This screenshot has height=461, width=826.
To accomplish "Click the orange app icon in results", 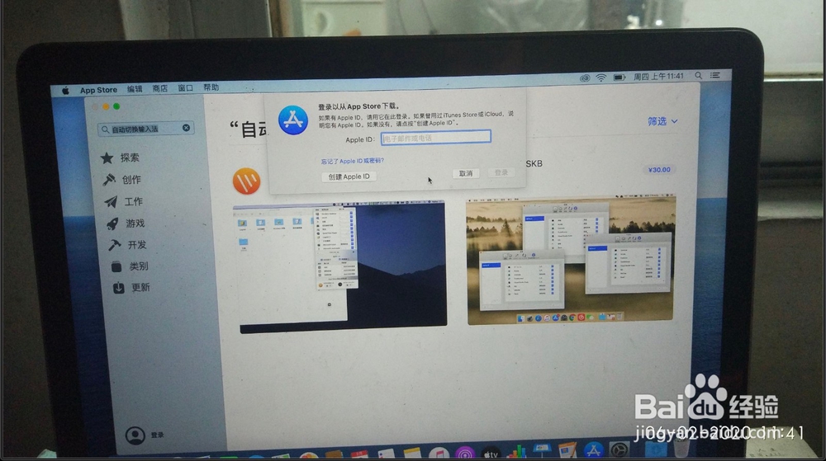I will 246,181.
